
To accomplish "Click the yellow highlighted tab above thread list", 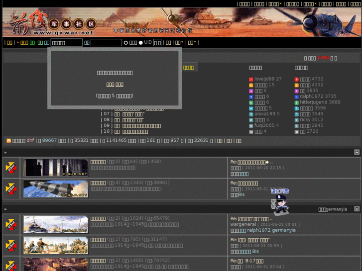I will [x=188, y=68].
